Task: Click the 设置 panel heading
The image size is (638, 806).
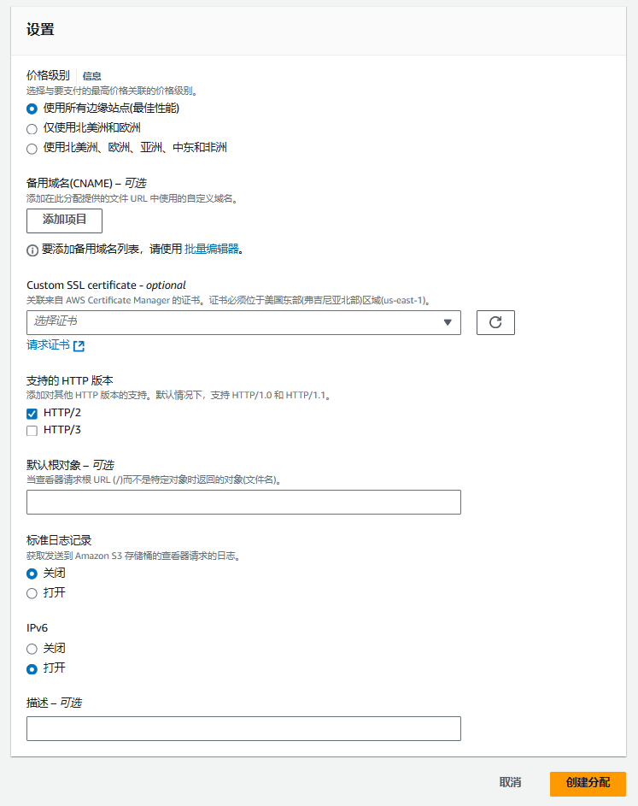Action: (x=41, y=30)
